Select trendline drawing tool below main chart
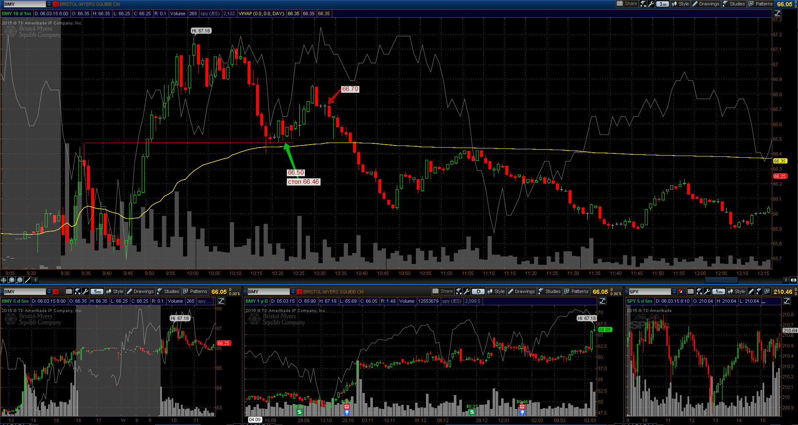The height and width of the screenshot is (425, 798). pyautogui.click(x=28, y=280)
